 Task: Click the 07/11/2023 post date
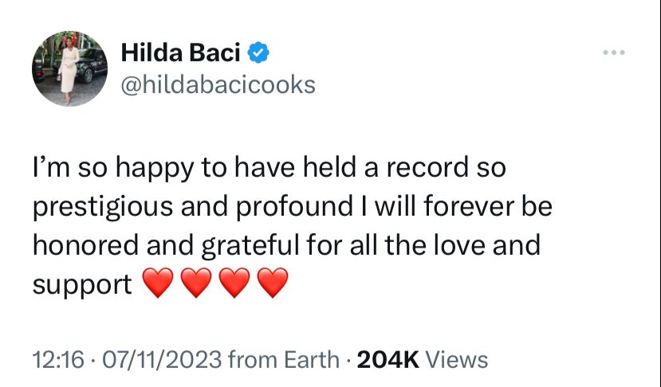coord(162,360)
